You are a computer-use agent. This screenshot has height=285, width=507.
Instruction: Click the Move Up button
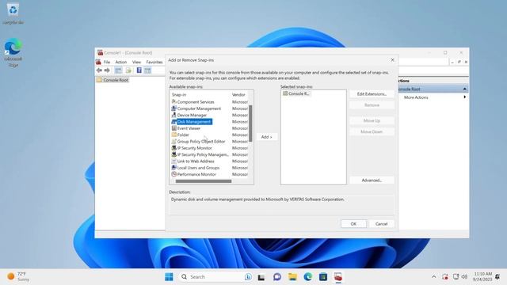pos(372,120)
